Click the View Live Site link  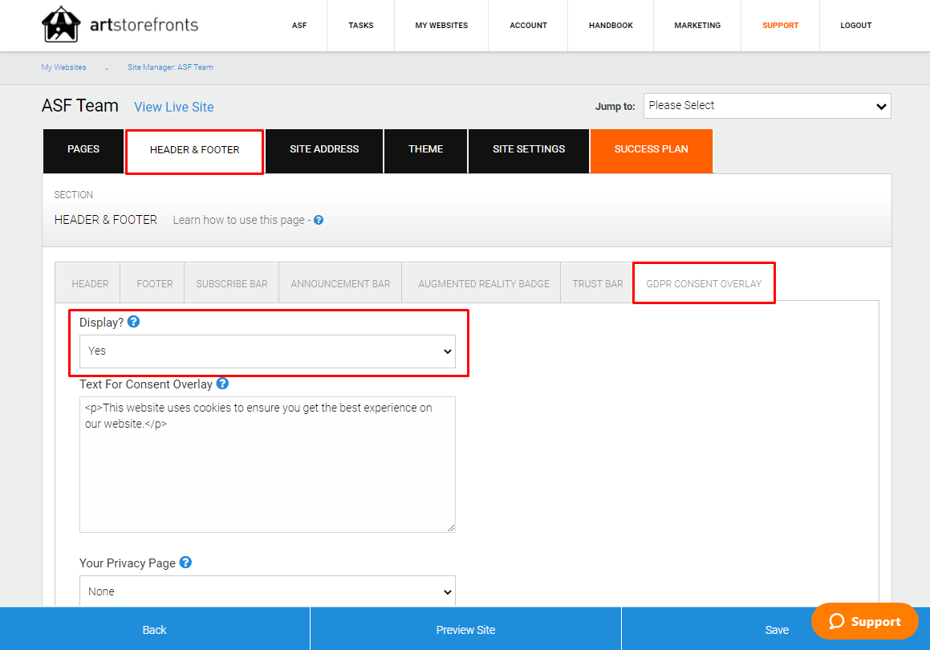[173, 107]
